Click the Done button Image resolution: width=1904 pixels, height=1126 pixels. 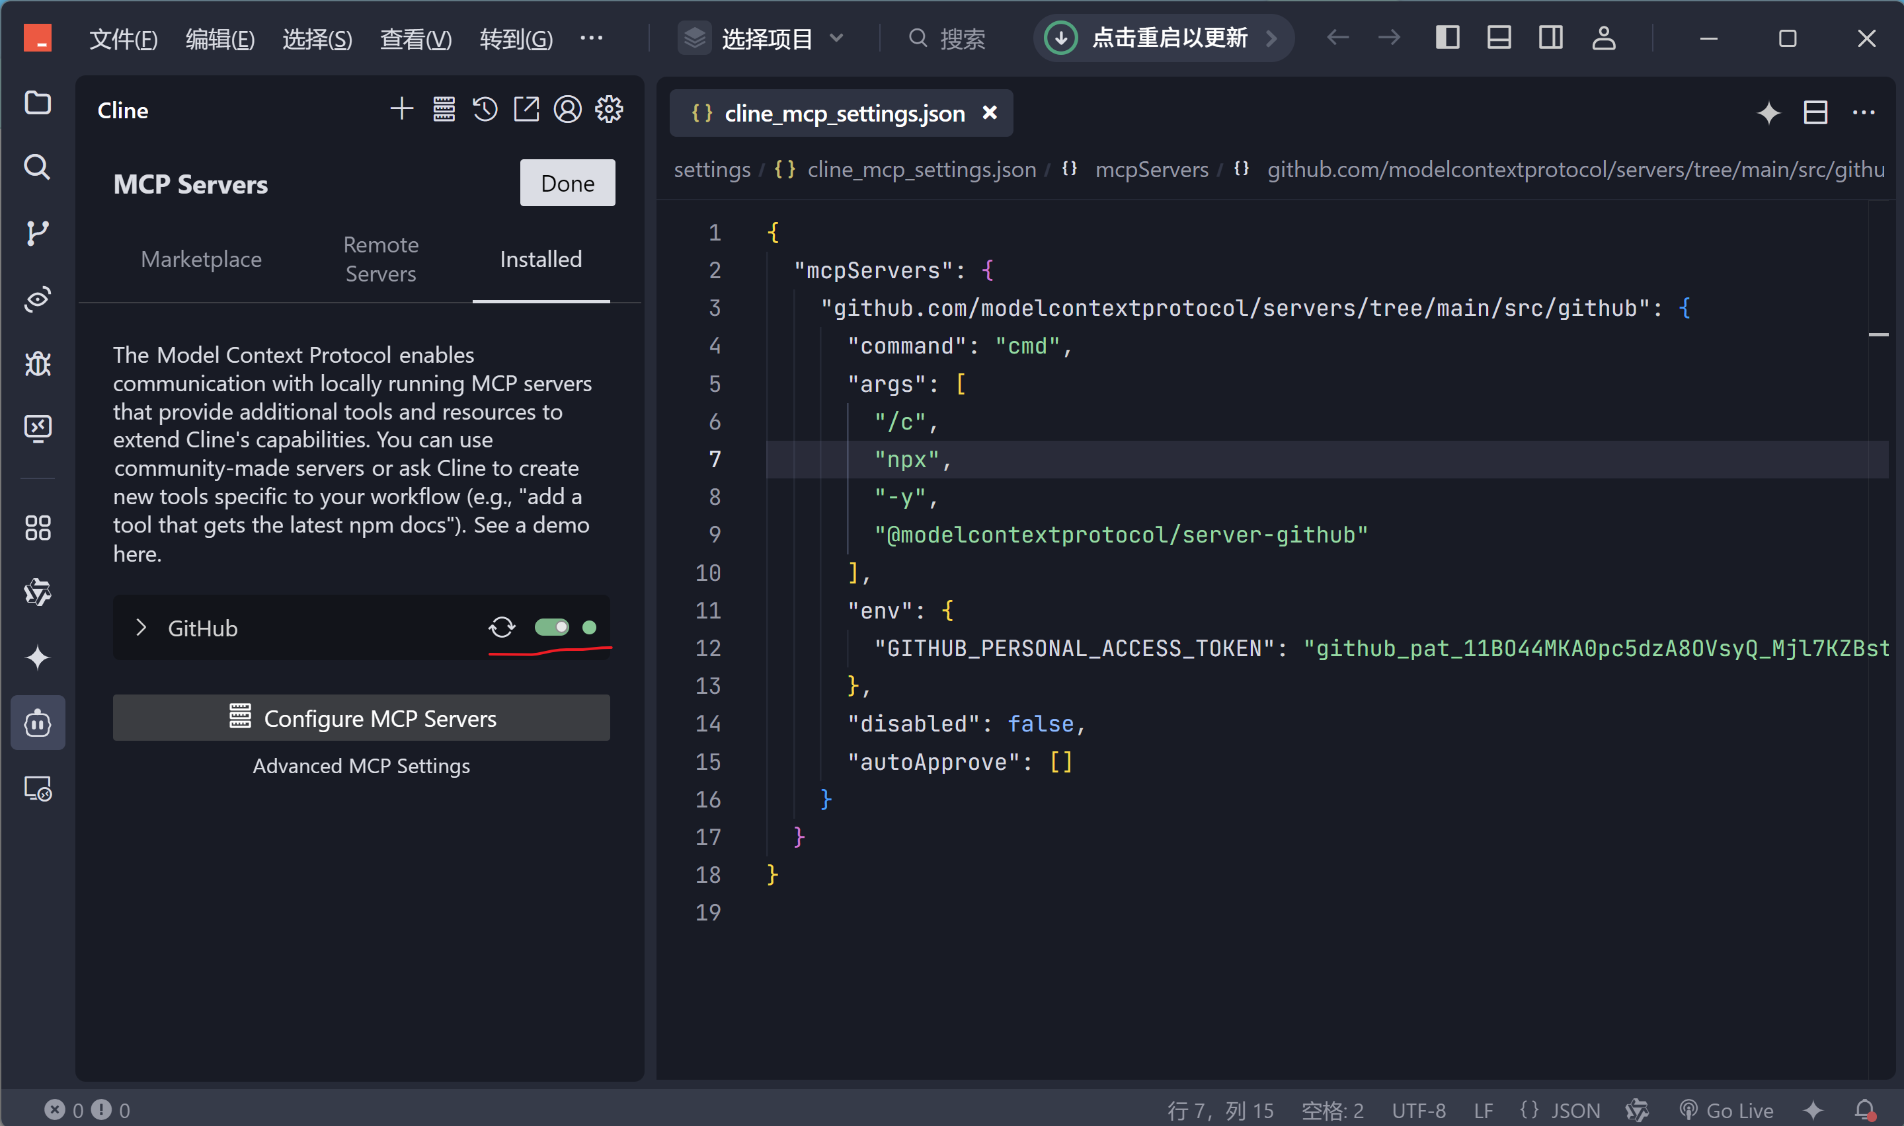(567, 183)
